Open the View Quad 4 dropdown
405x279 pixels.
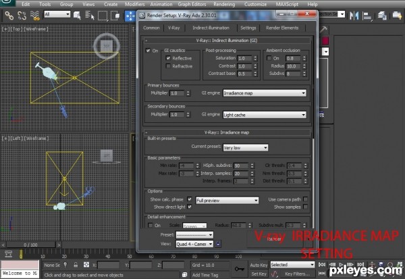click(194, 244)
